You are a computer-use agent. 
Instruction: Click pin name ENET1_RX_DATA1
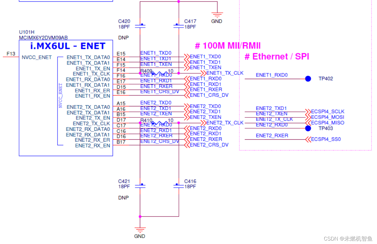tap(88, 85)
